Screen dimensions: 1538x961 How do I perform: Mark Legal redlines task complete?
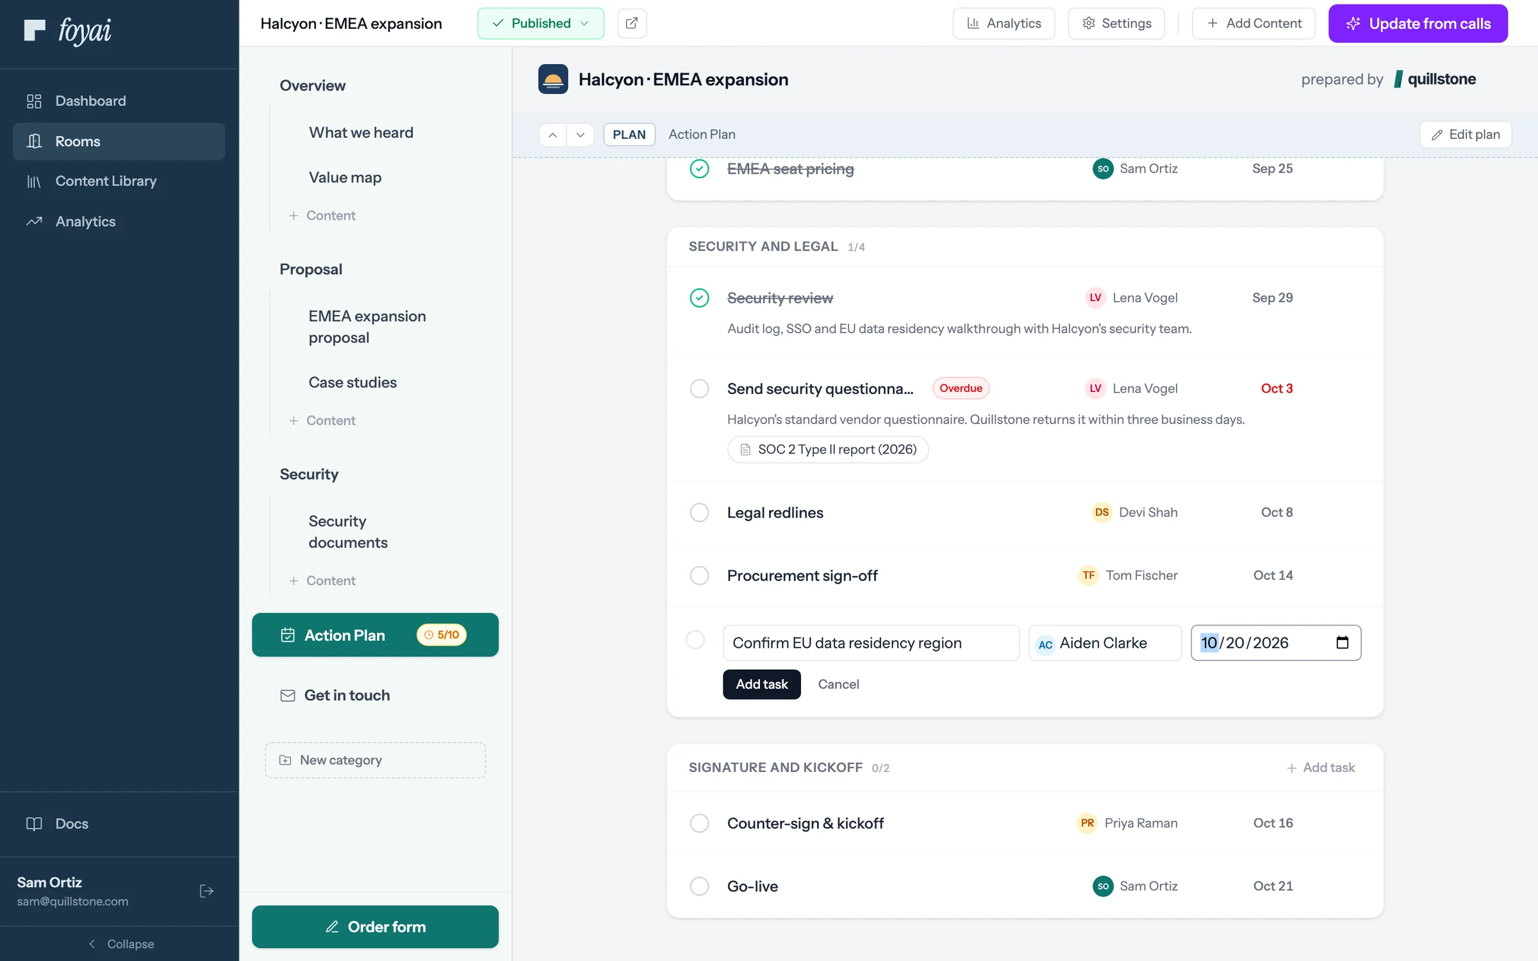click(699, 513)
